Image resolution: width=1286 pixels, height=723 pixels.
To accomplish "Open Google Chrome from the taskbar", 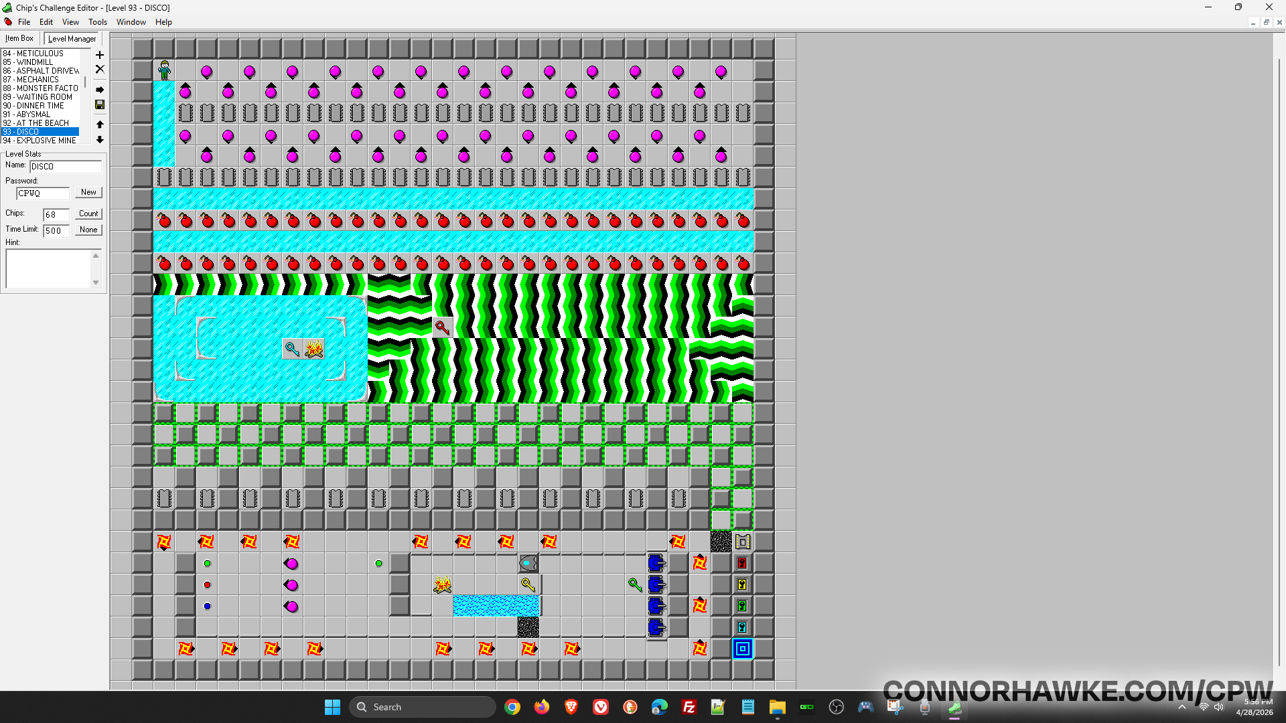I will click(512, 707).
